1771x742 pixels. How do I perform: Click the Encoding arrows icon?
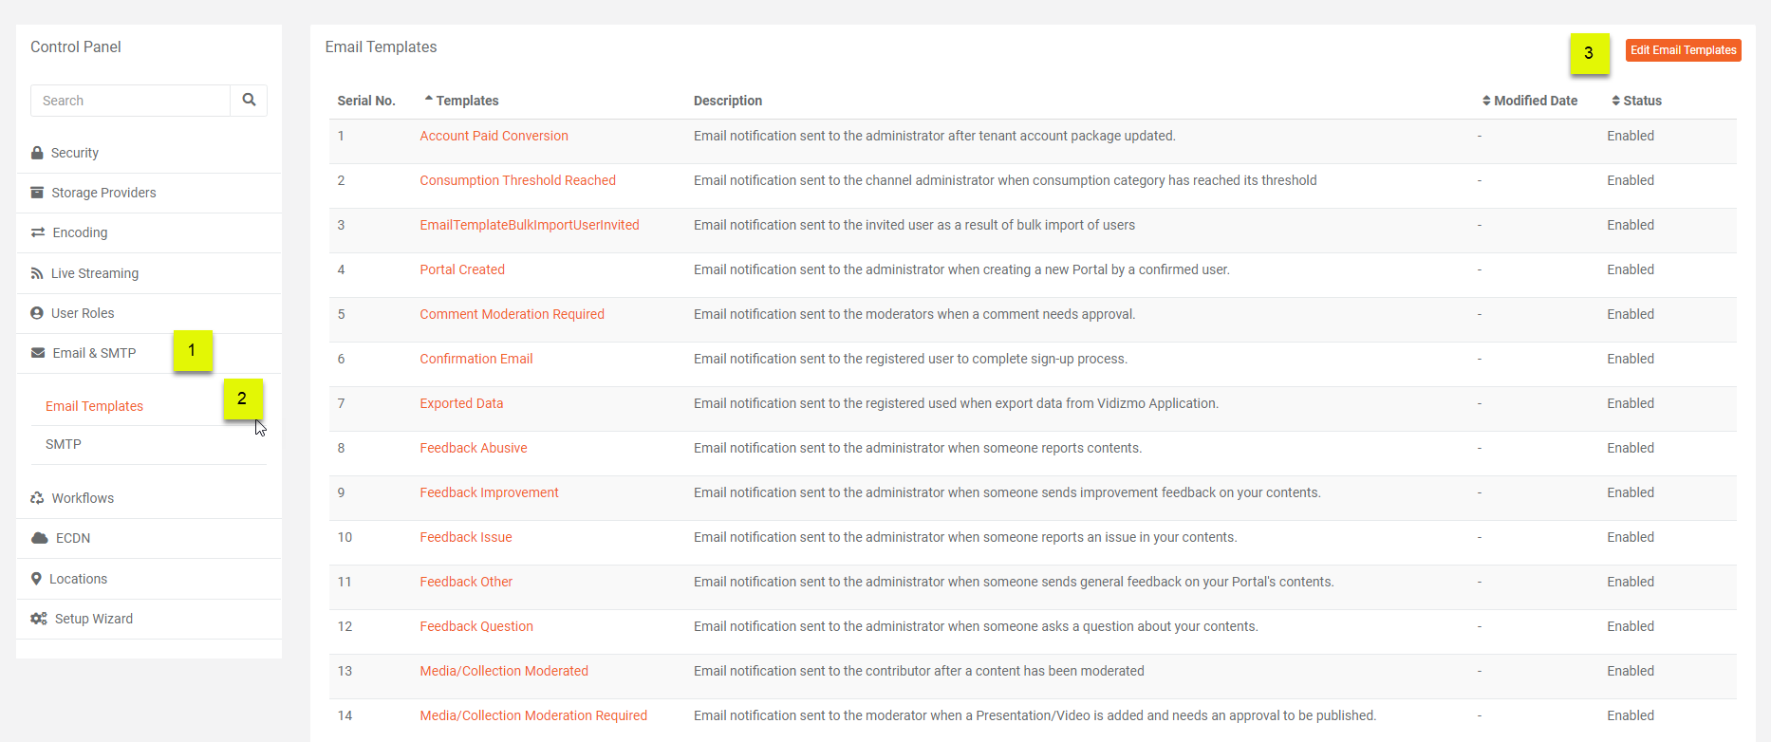point(38,232)
